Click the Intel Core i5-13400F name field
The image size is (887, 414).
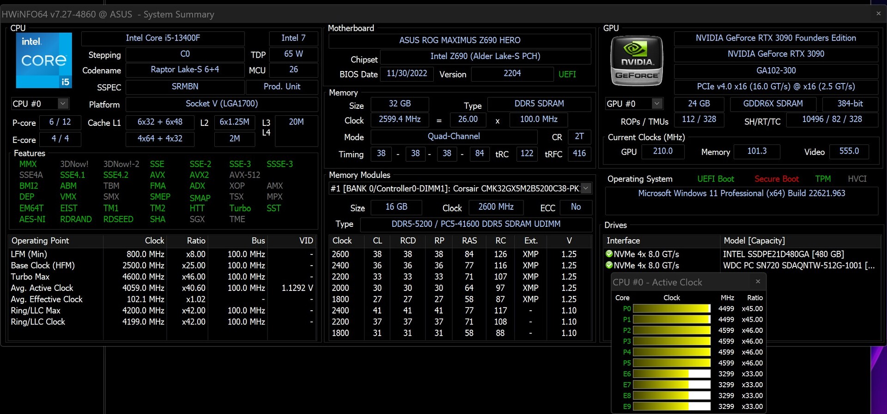(x=163, y=38)
